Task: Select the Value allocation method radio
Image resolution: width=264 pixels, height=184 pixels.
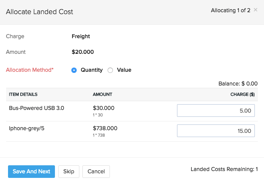Action: (110, 70)
